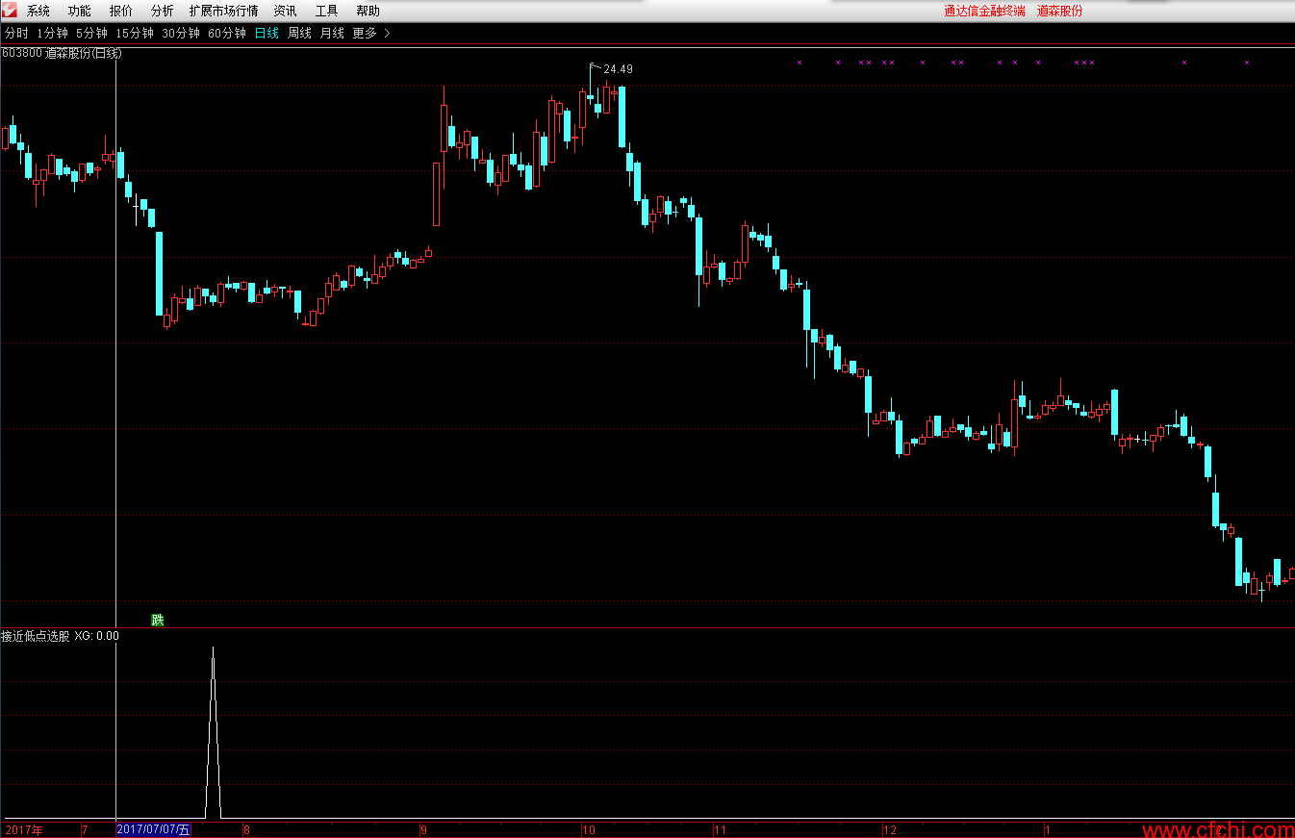Image resolution: width=1295 pixels, height=838 pixels.
Task: Click the red 道森股份 title text
Action: point(1059,12)
